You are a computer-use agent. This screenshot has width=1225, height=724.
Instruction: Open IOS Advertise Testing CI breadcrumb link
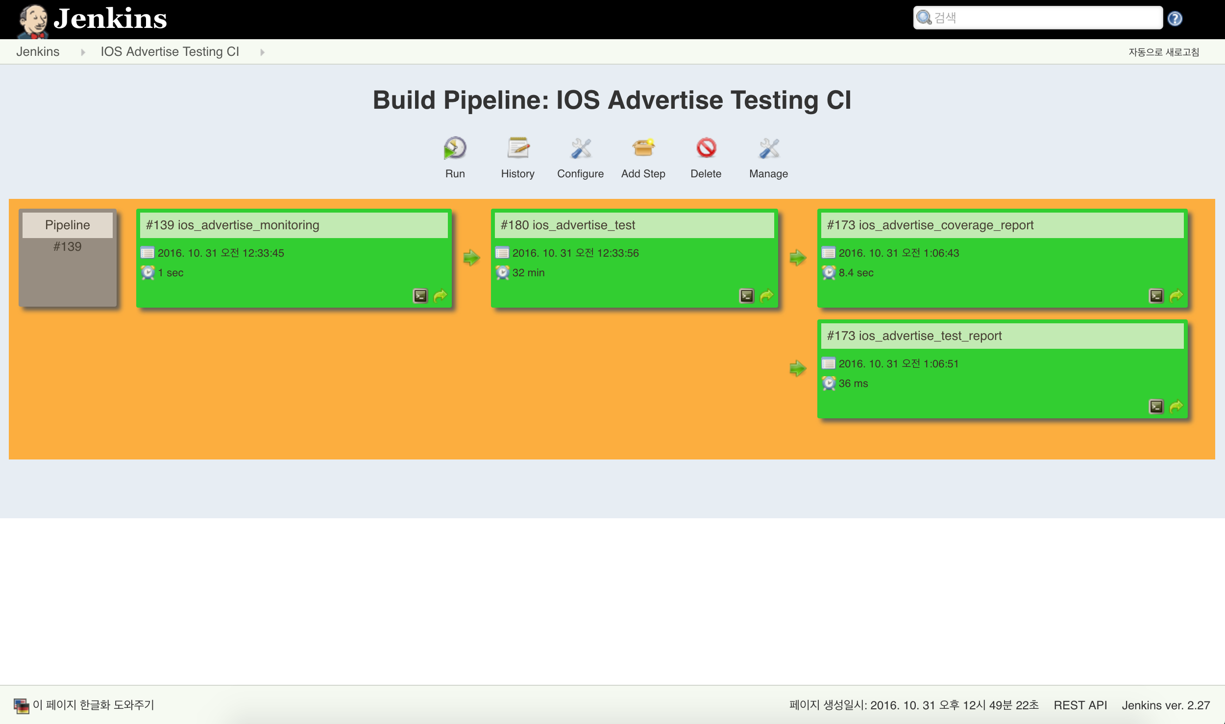coord(170,51)
